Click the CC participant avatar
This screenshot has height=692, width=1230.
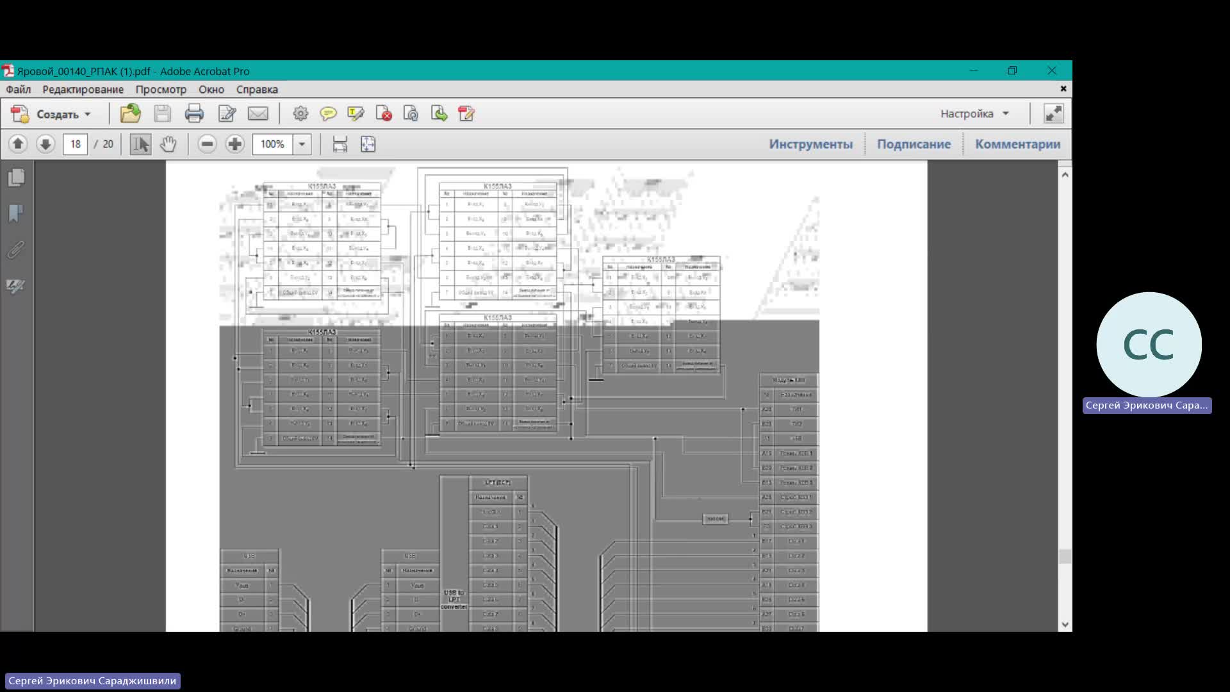1149,345
